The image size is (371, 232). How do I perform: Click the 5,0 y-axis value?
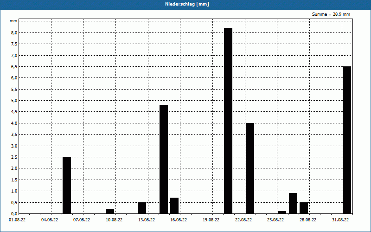(x=14, y=101)
